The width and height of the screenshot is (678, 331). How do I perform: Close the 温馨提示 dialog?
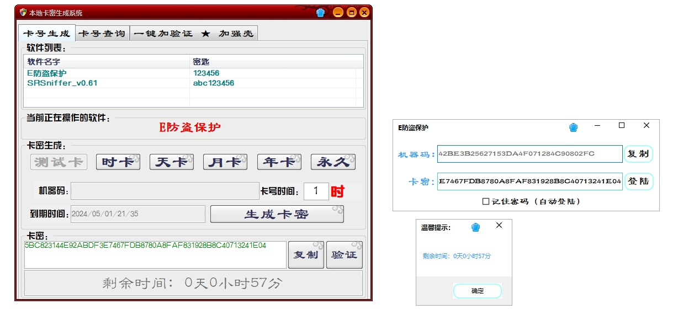(x=499, y=225)
